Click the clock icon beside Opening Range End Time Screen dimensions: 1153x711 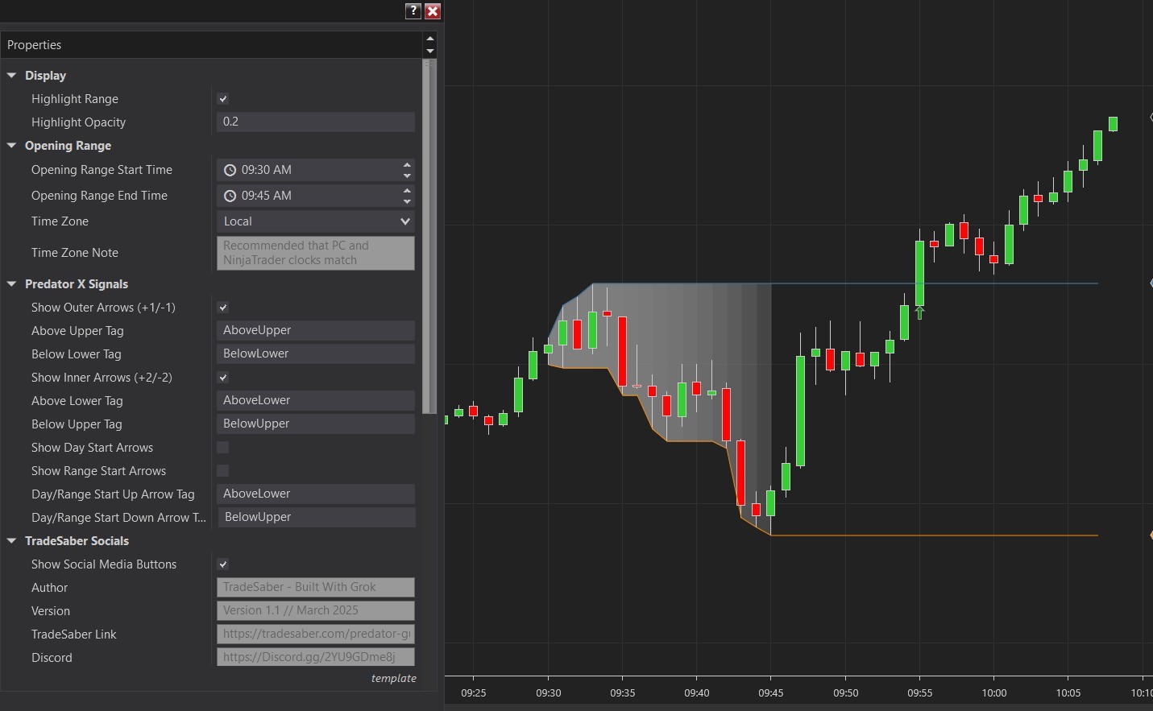point(229,195)
